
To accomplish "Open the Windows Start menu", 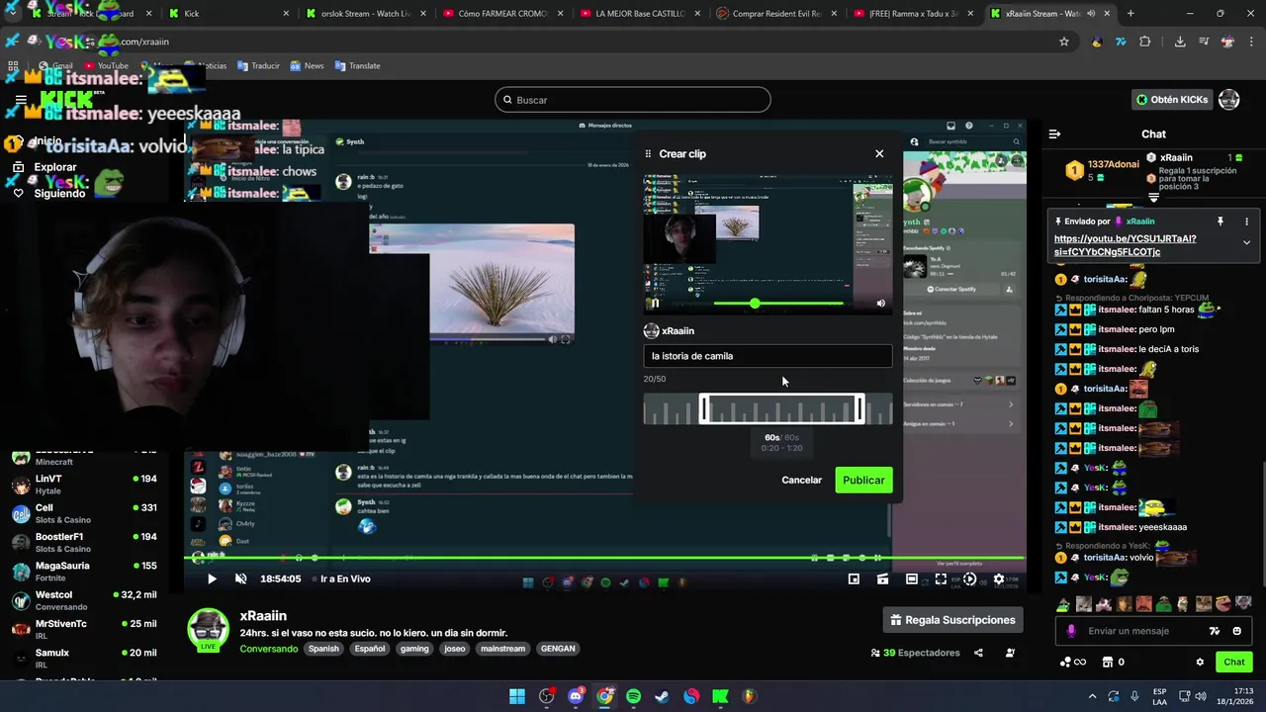I will pos(517,696).
